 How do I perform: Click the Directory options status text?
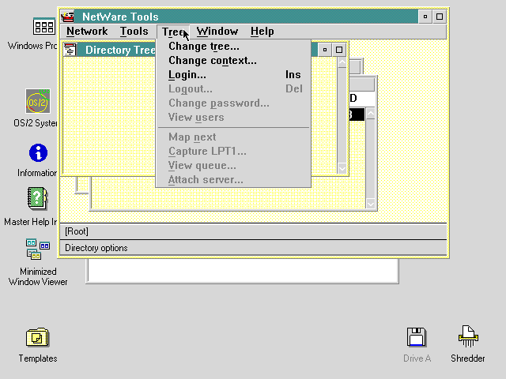(96, 248)
